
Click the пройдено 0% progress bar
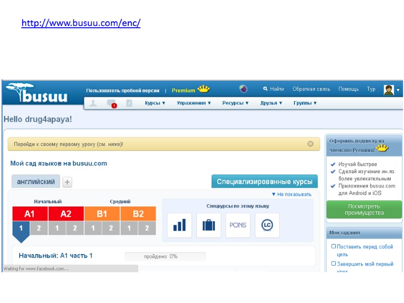coord(165,257)
